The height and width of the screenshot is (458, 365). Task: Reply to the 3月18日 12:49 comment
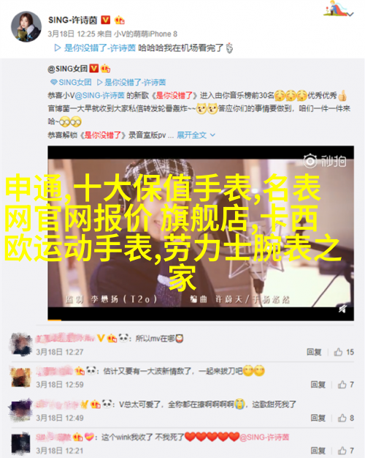(318, 418)
